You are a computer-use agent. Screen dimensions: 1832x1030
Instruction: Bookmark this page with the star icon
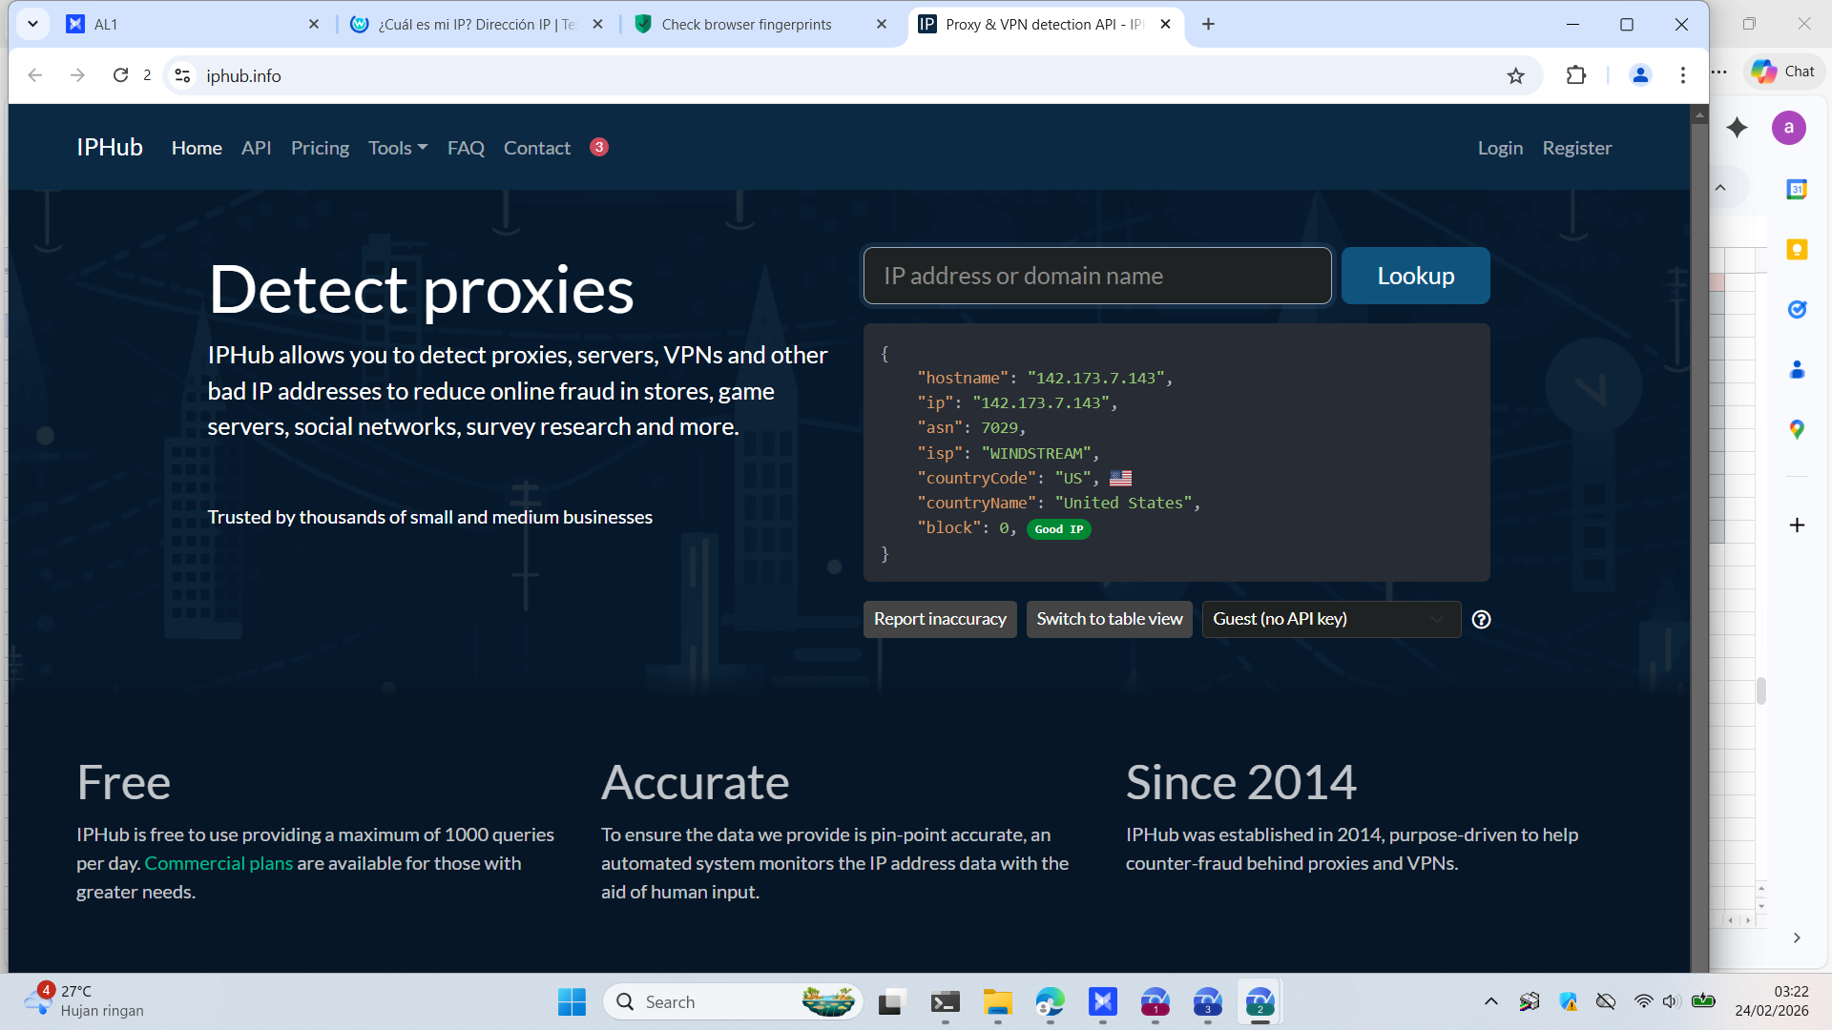[x=1515, y=75]
